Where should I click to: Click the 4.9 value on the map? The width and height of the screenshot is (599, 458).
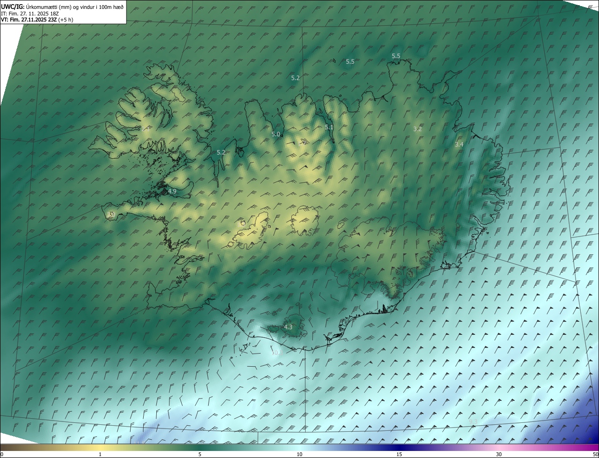172,192
